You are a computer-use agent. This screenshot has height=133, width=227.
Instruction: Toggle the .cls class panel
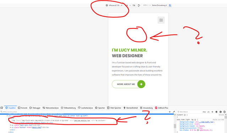(208, 112)
